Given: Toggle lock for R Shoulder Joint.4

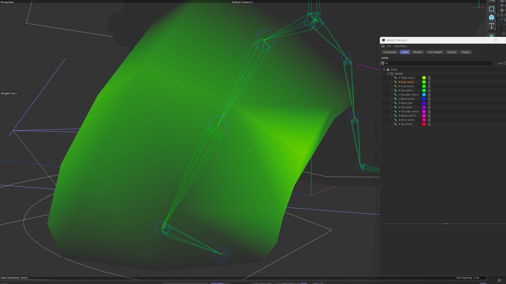Looking at the screenshot, I should click(429, 111).
